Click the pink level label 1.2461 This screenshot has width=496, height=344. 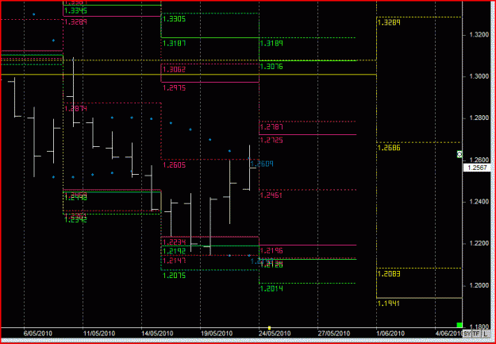[x=271, y=195]
